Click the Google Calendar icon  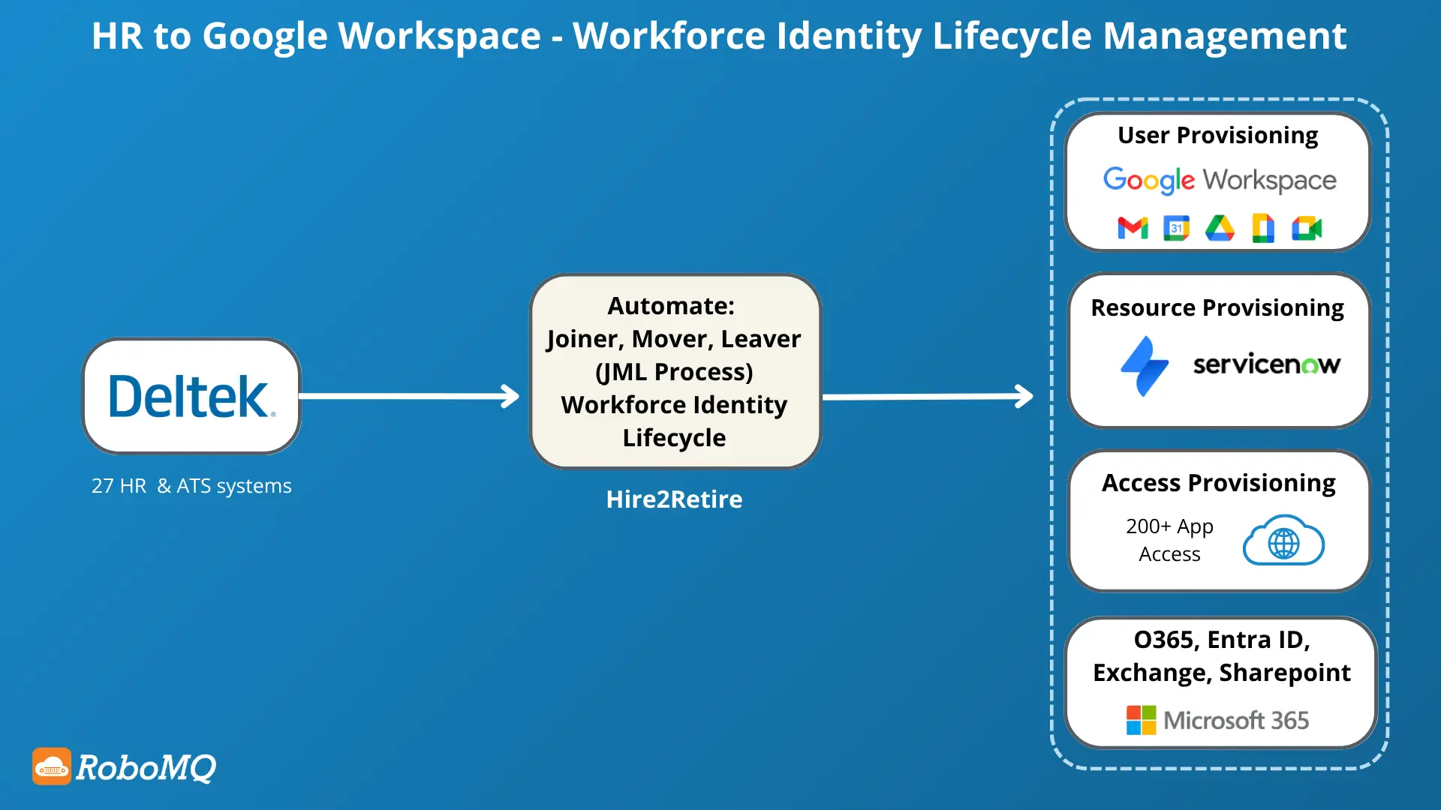(1175, 229)
